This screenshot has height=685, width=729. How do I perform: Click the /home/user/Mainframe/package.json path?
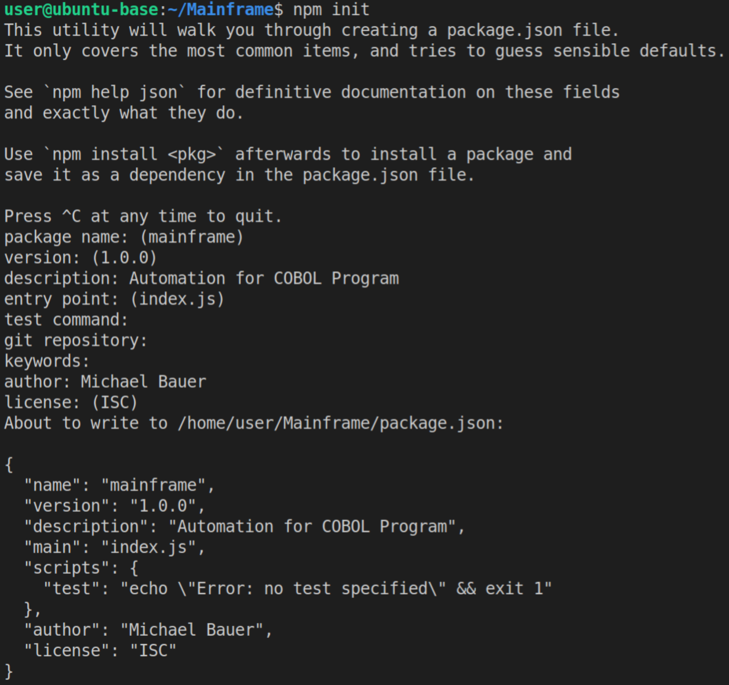[340, 423]
